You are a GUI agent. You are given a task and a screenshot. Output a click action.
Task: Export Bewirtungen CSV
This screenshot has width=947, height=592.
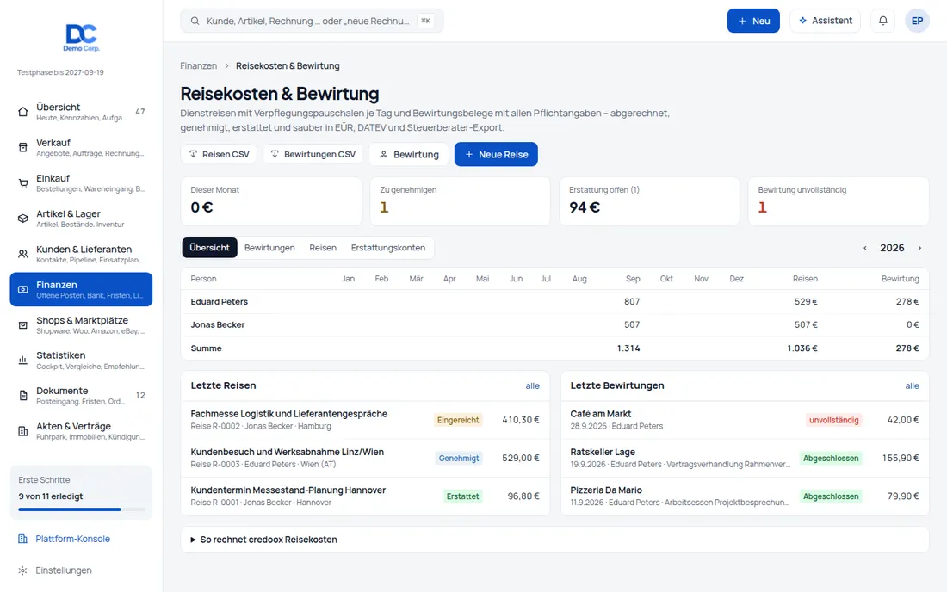click(313, 155)
